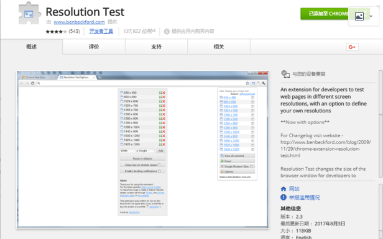This screenshot has height=239, width=383.
Task: Click the 提供应用内购买内容 label
Action: pyautogui.click(x=193, y=31)
